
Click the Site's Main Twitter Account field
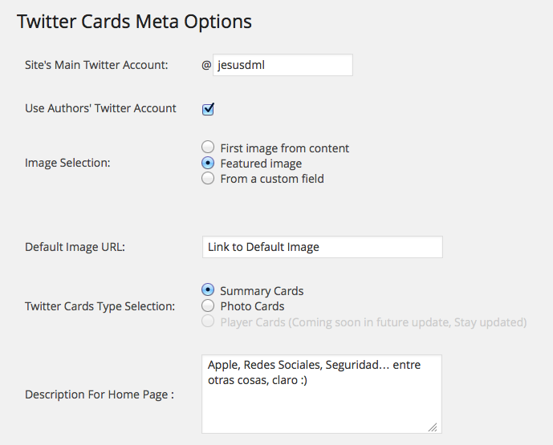(x=283, y=65)
